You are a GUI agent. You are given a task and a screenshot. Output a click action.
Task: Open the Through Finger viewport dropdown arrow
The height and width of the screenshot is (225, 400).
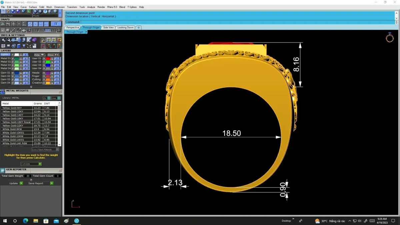86,32
